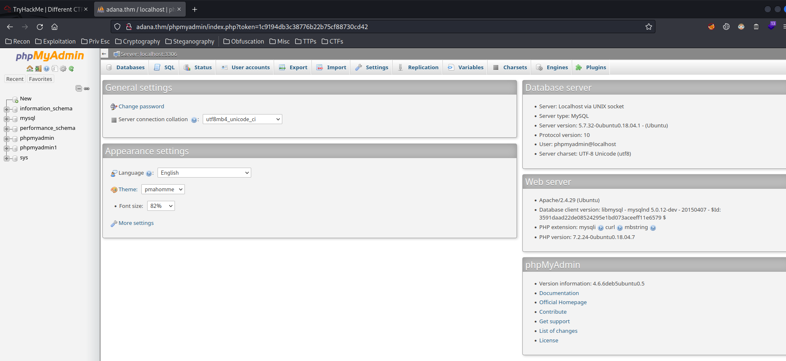Click help icon next to Server connection collation
Screen dimensions: 786x361
(194, 120)
